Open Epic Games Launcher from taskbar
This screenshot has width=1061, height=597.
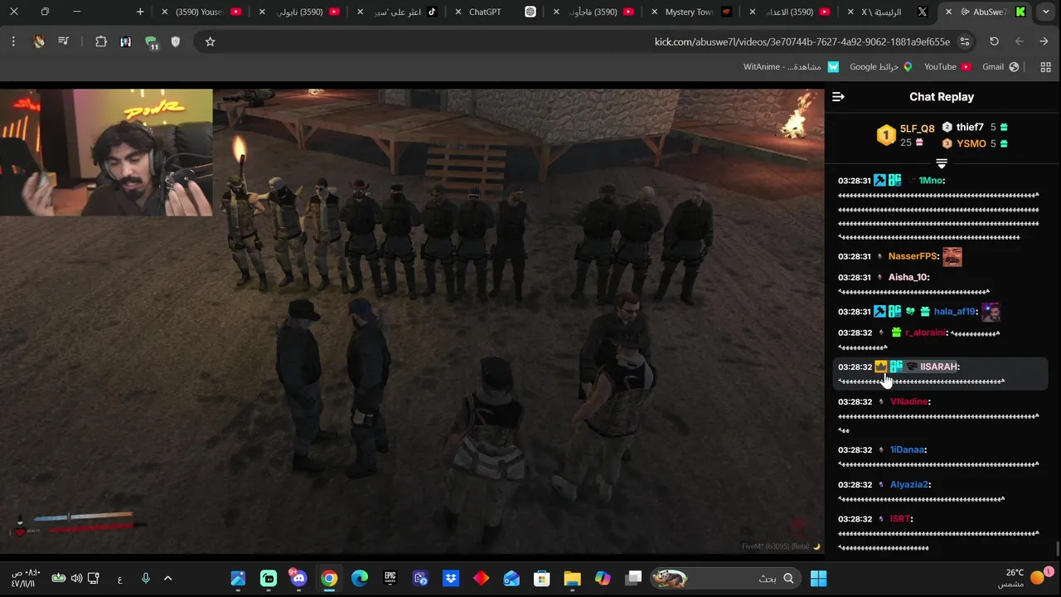point(390,578)
